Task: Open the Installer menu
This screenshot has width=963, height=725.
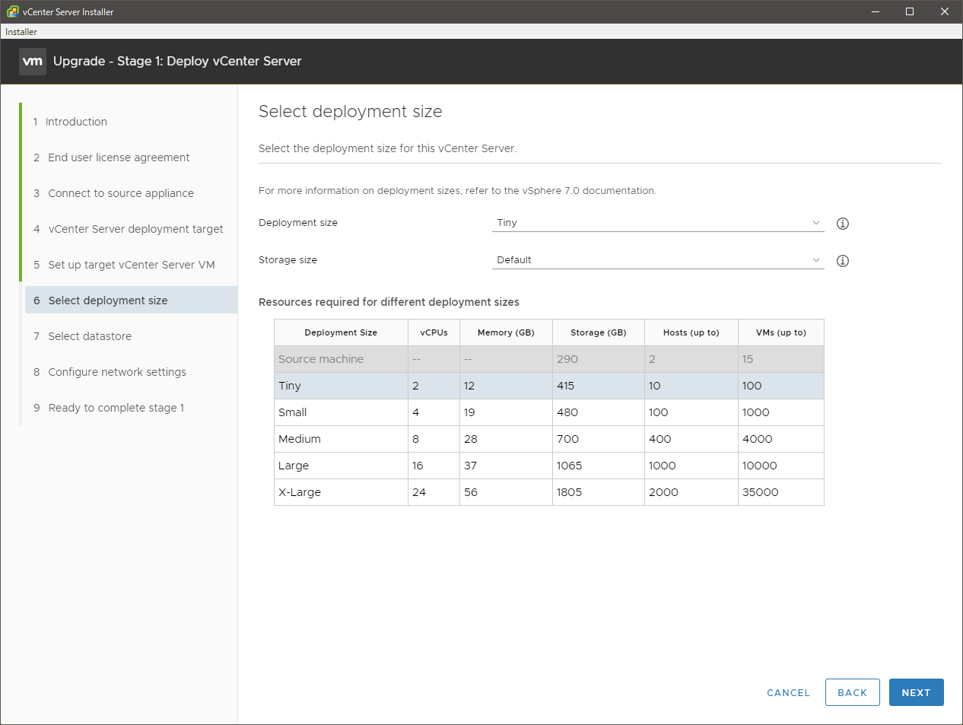Action: [x=21, y=32]
